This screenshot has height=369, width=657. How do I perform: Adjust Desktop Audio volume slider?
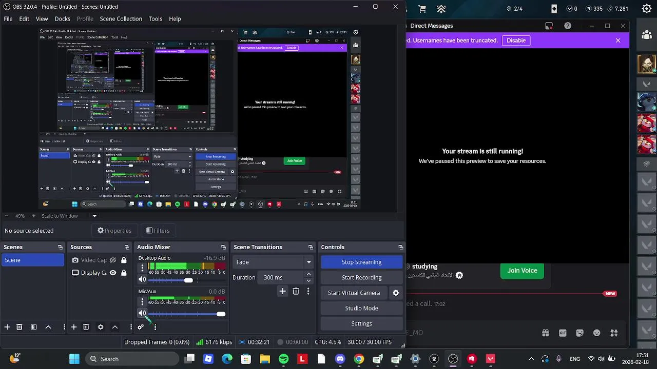[188, 280]
